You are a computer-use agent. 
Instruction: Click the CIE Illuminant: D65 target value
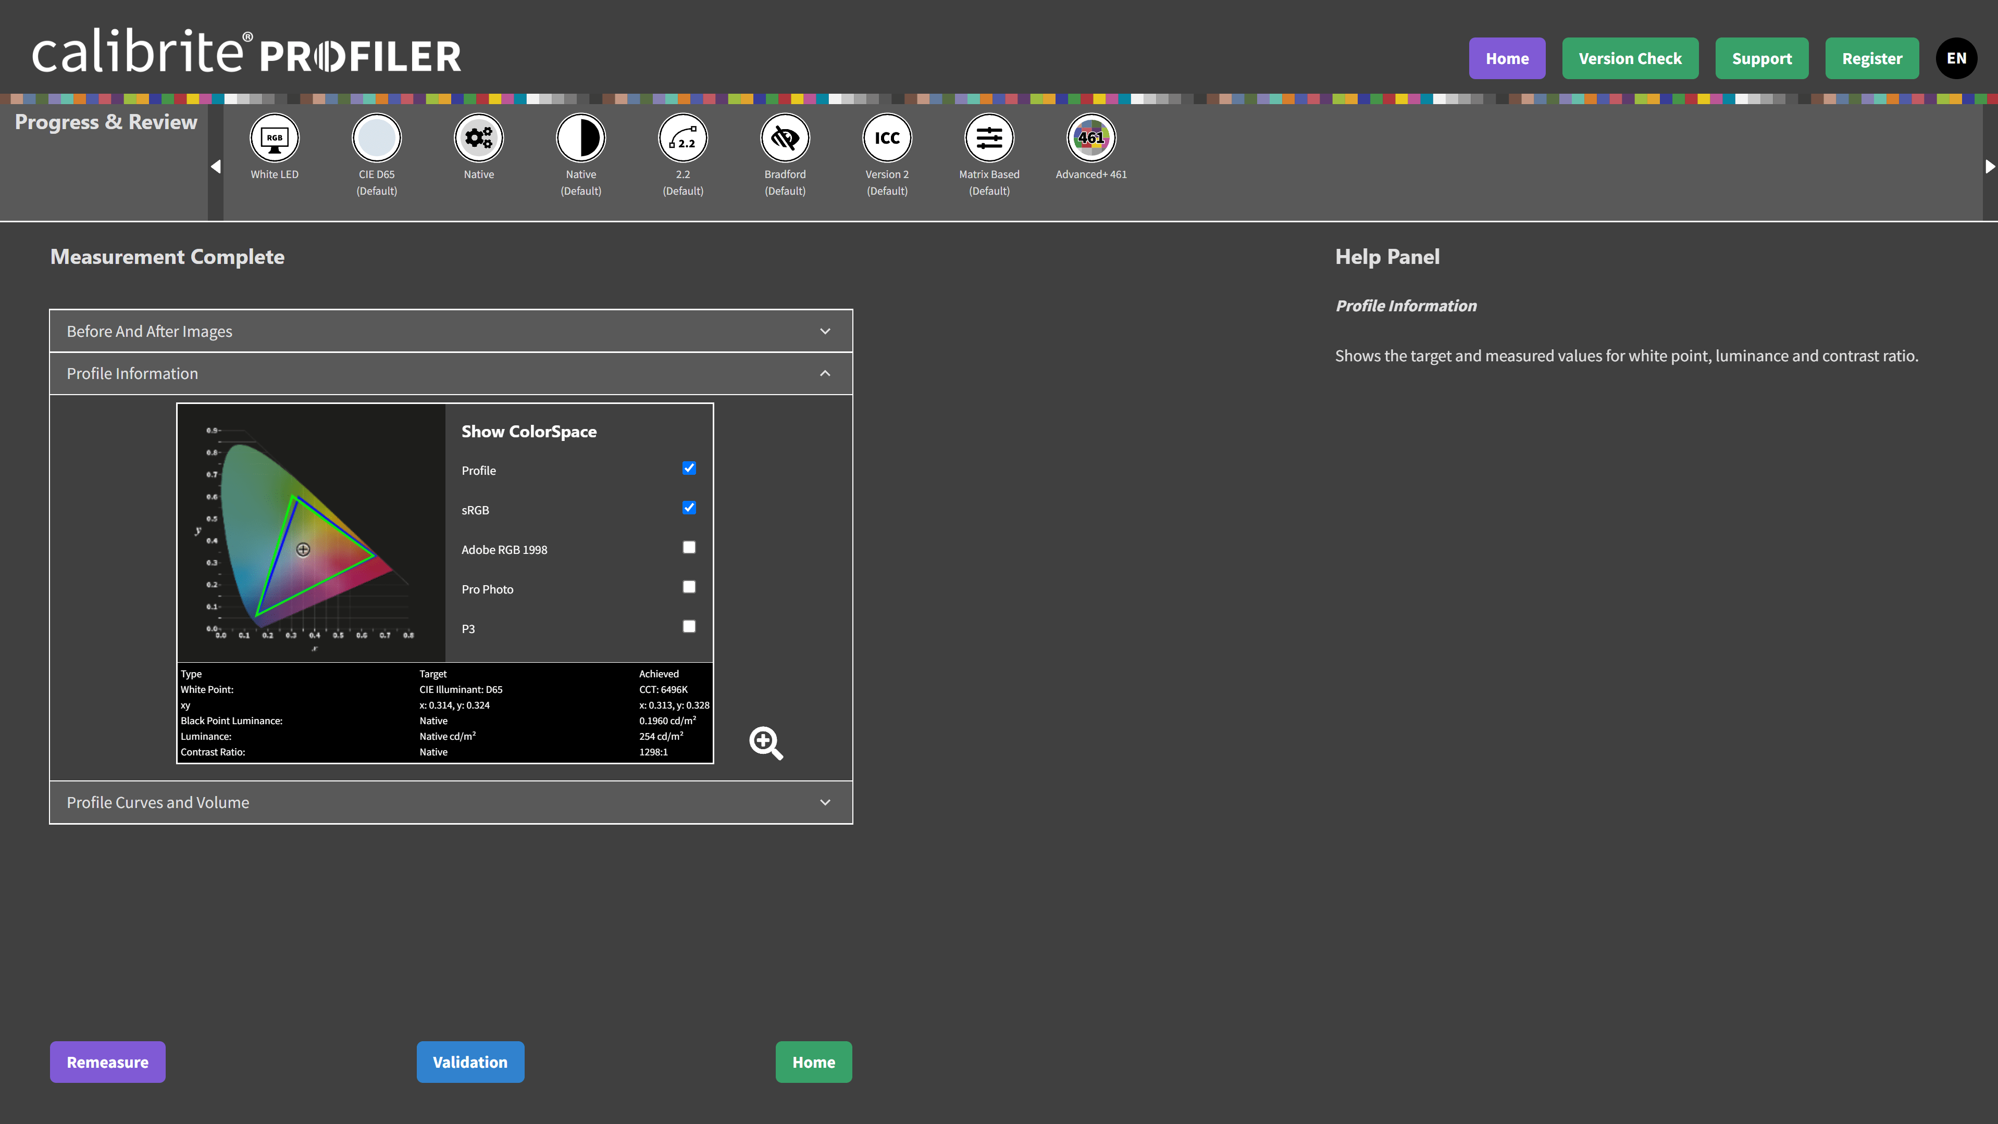(461, 689)
